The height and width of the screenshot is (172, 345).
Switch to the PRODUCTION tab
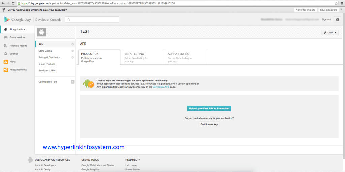point(99,57)
